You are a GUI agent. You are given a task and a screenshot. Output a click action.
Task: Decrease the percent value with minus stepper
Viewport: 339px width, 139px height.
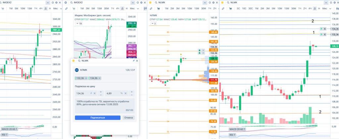(131, 95)
